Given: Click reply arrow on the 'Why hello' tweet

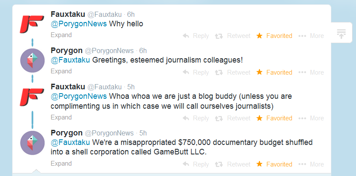Looking at the screenshot, I should (186, 36).
